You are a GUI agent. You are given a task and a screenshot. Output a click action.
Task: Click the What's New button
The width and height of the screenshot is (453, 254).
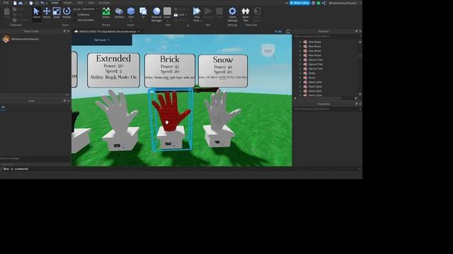click(300, 3)
